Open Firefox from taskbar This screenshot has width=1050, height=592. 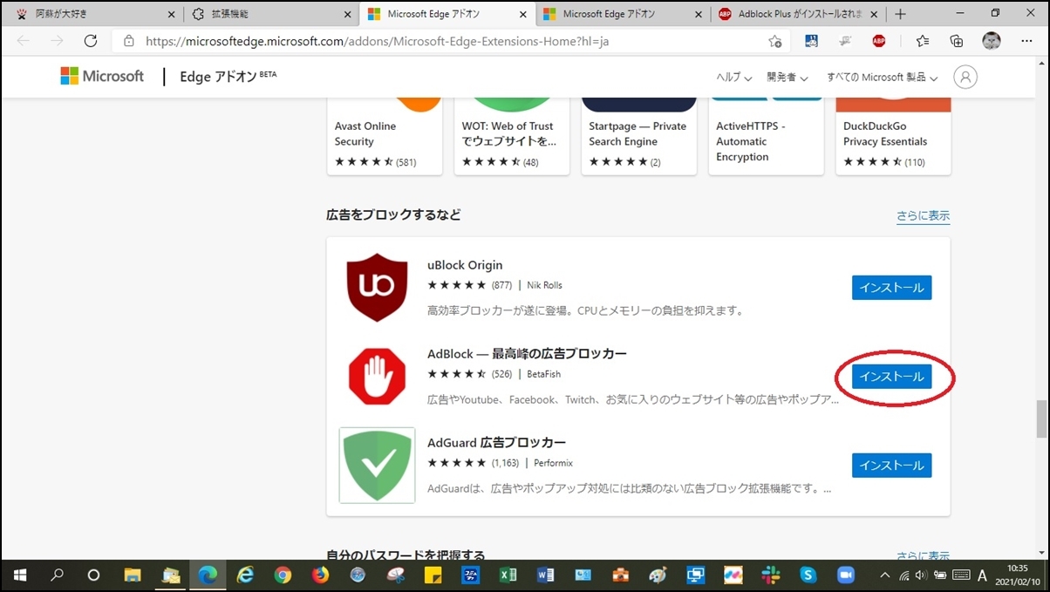320,575
